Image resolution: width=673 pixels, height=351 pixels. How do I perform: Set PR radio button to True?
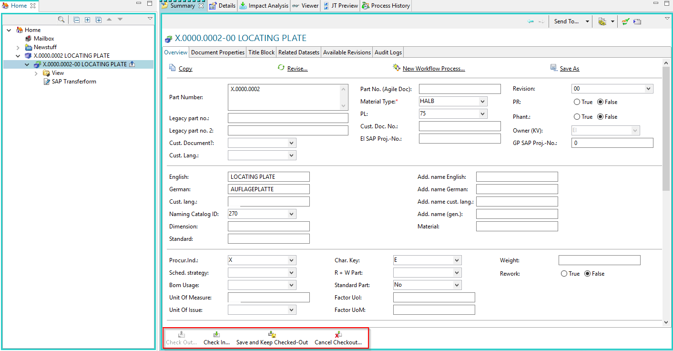[577, 102]
